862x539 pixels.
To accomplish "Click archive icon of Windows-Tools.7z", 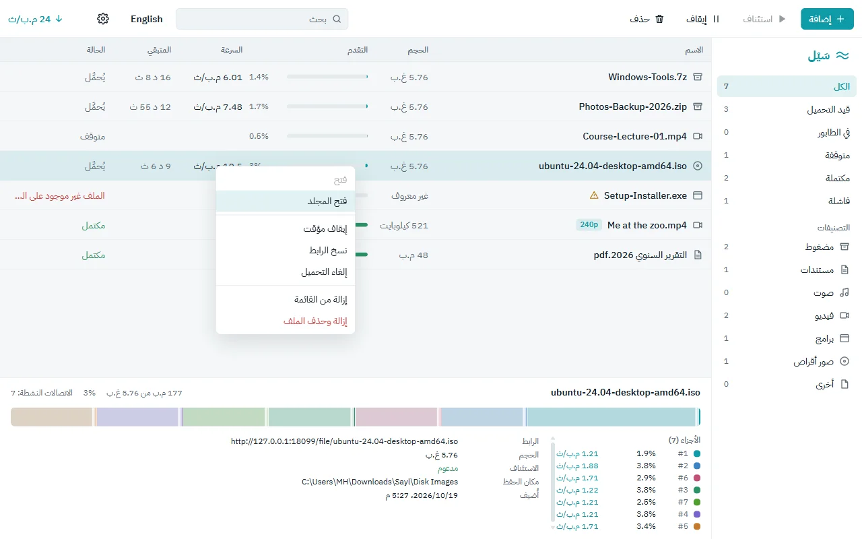I will (698, 77).
